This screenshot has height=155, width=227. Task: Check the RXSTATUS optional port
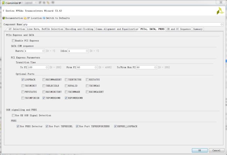(87, 80)
